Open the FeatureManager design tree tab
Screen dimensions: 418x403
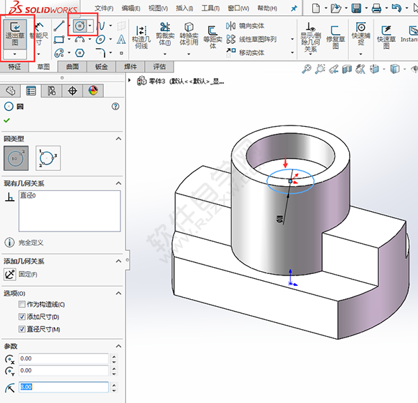pyautogui.click(x=10, y=91)
